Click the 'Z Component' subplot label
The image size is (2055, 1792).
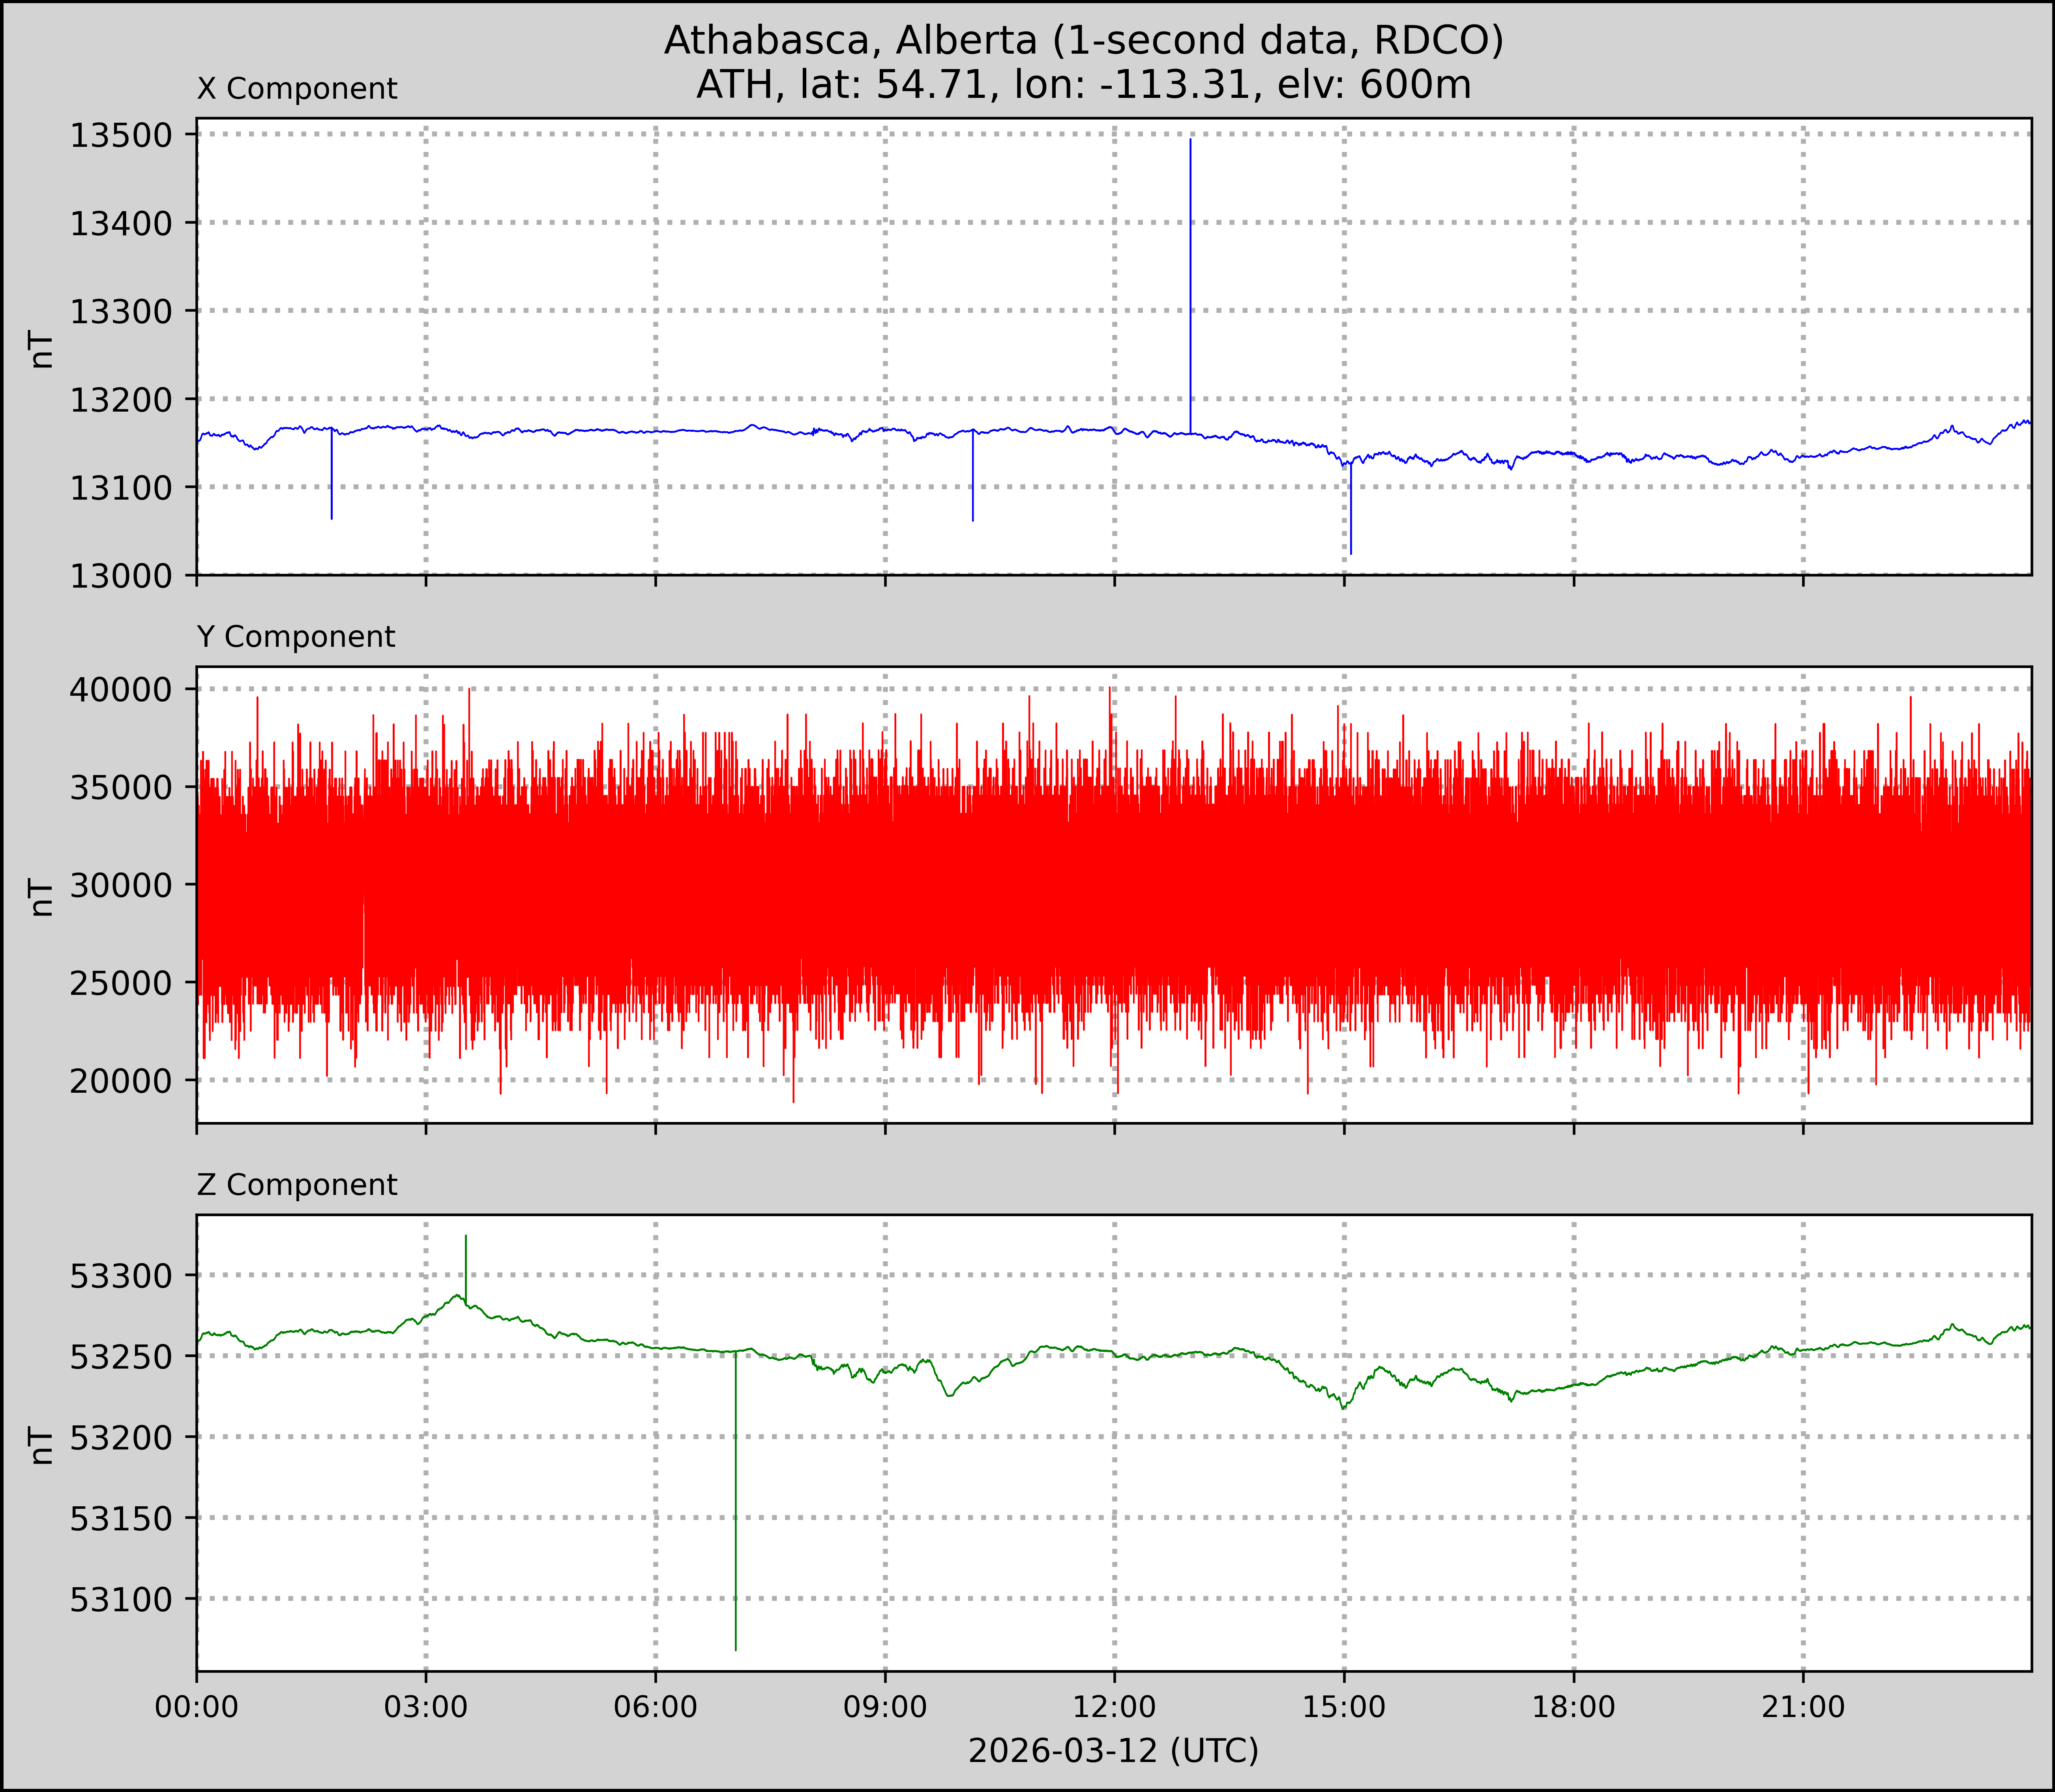point(297,1185)
